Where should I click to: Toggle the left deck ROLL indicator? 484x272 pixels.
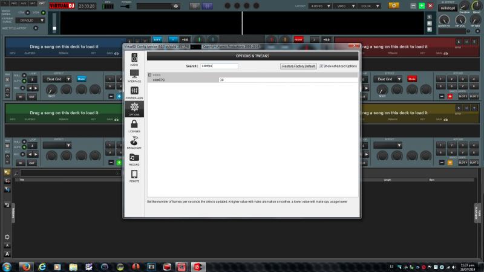(x=24, y=75)
